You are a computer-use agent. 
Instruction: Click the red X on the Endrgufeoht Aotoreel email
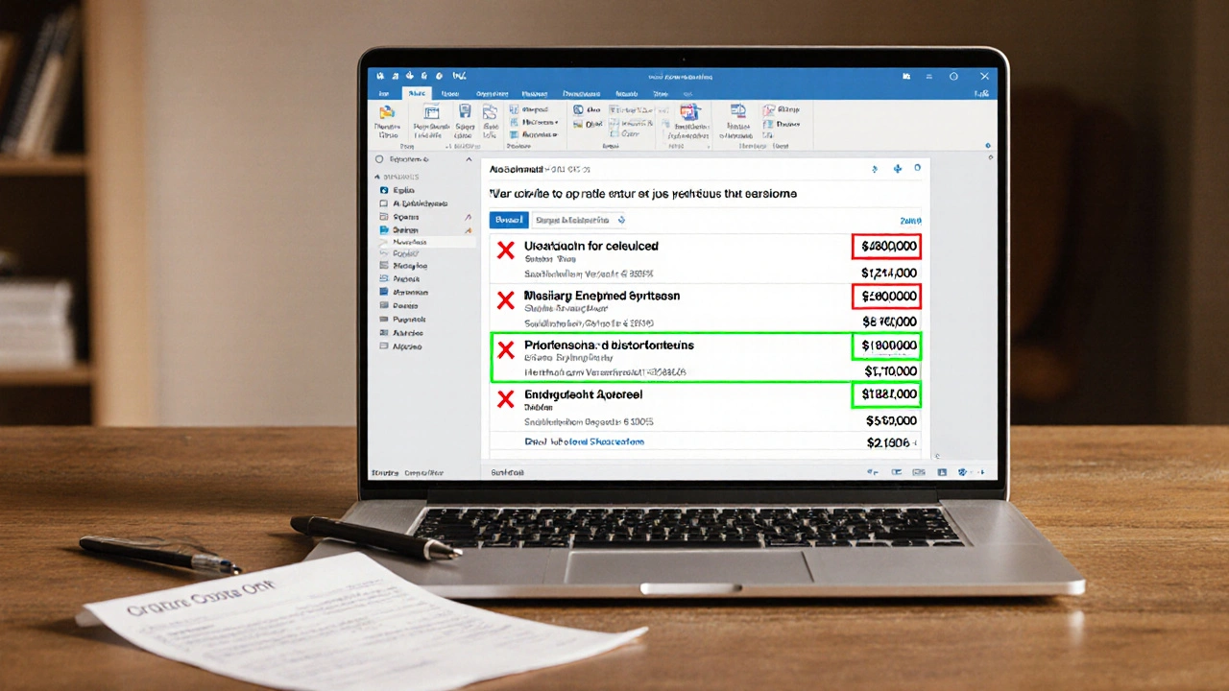pyautogui.click(x=506, y=394)
